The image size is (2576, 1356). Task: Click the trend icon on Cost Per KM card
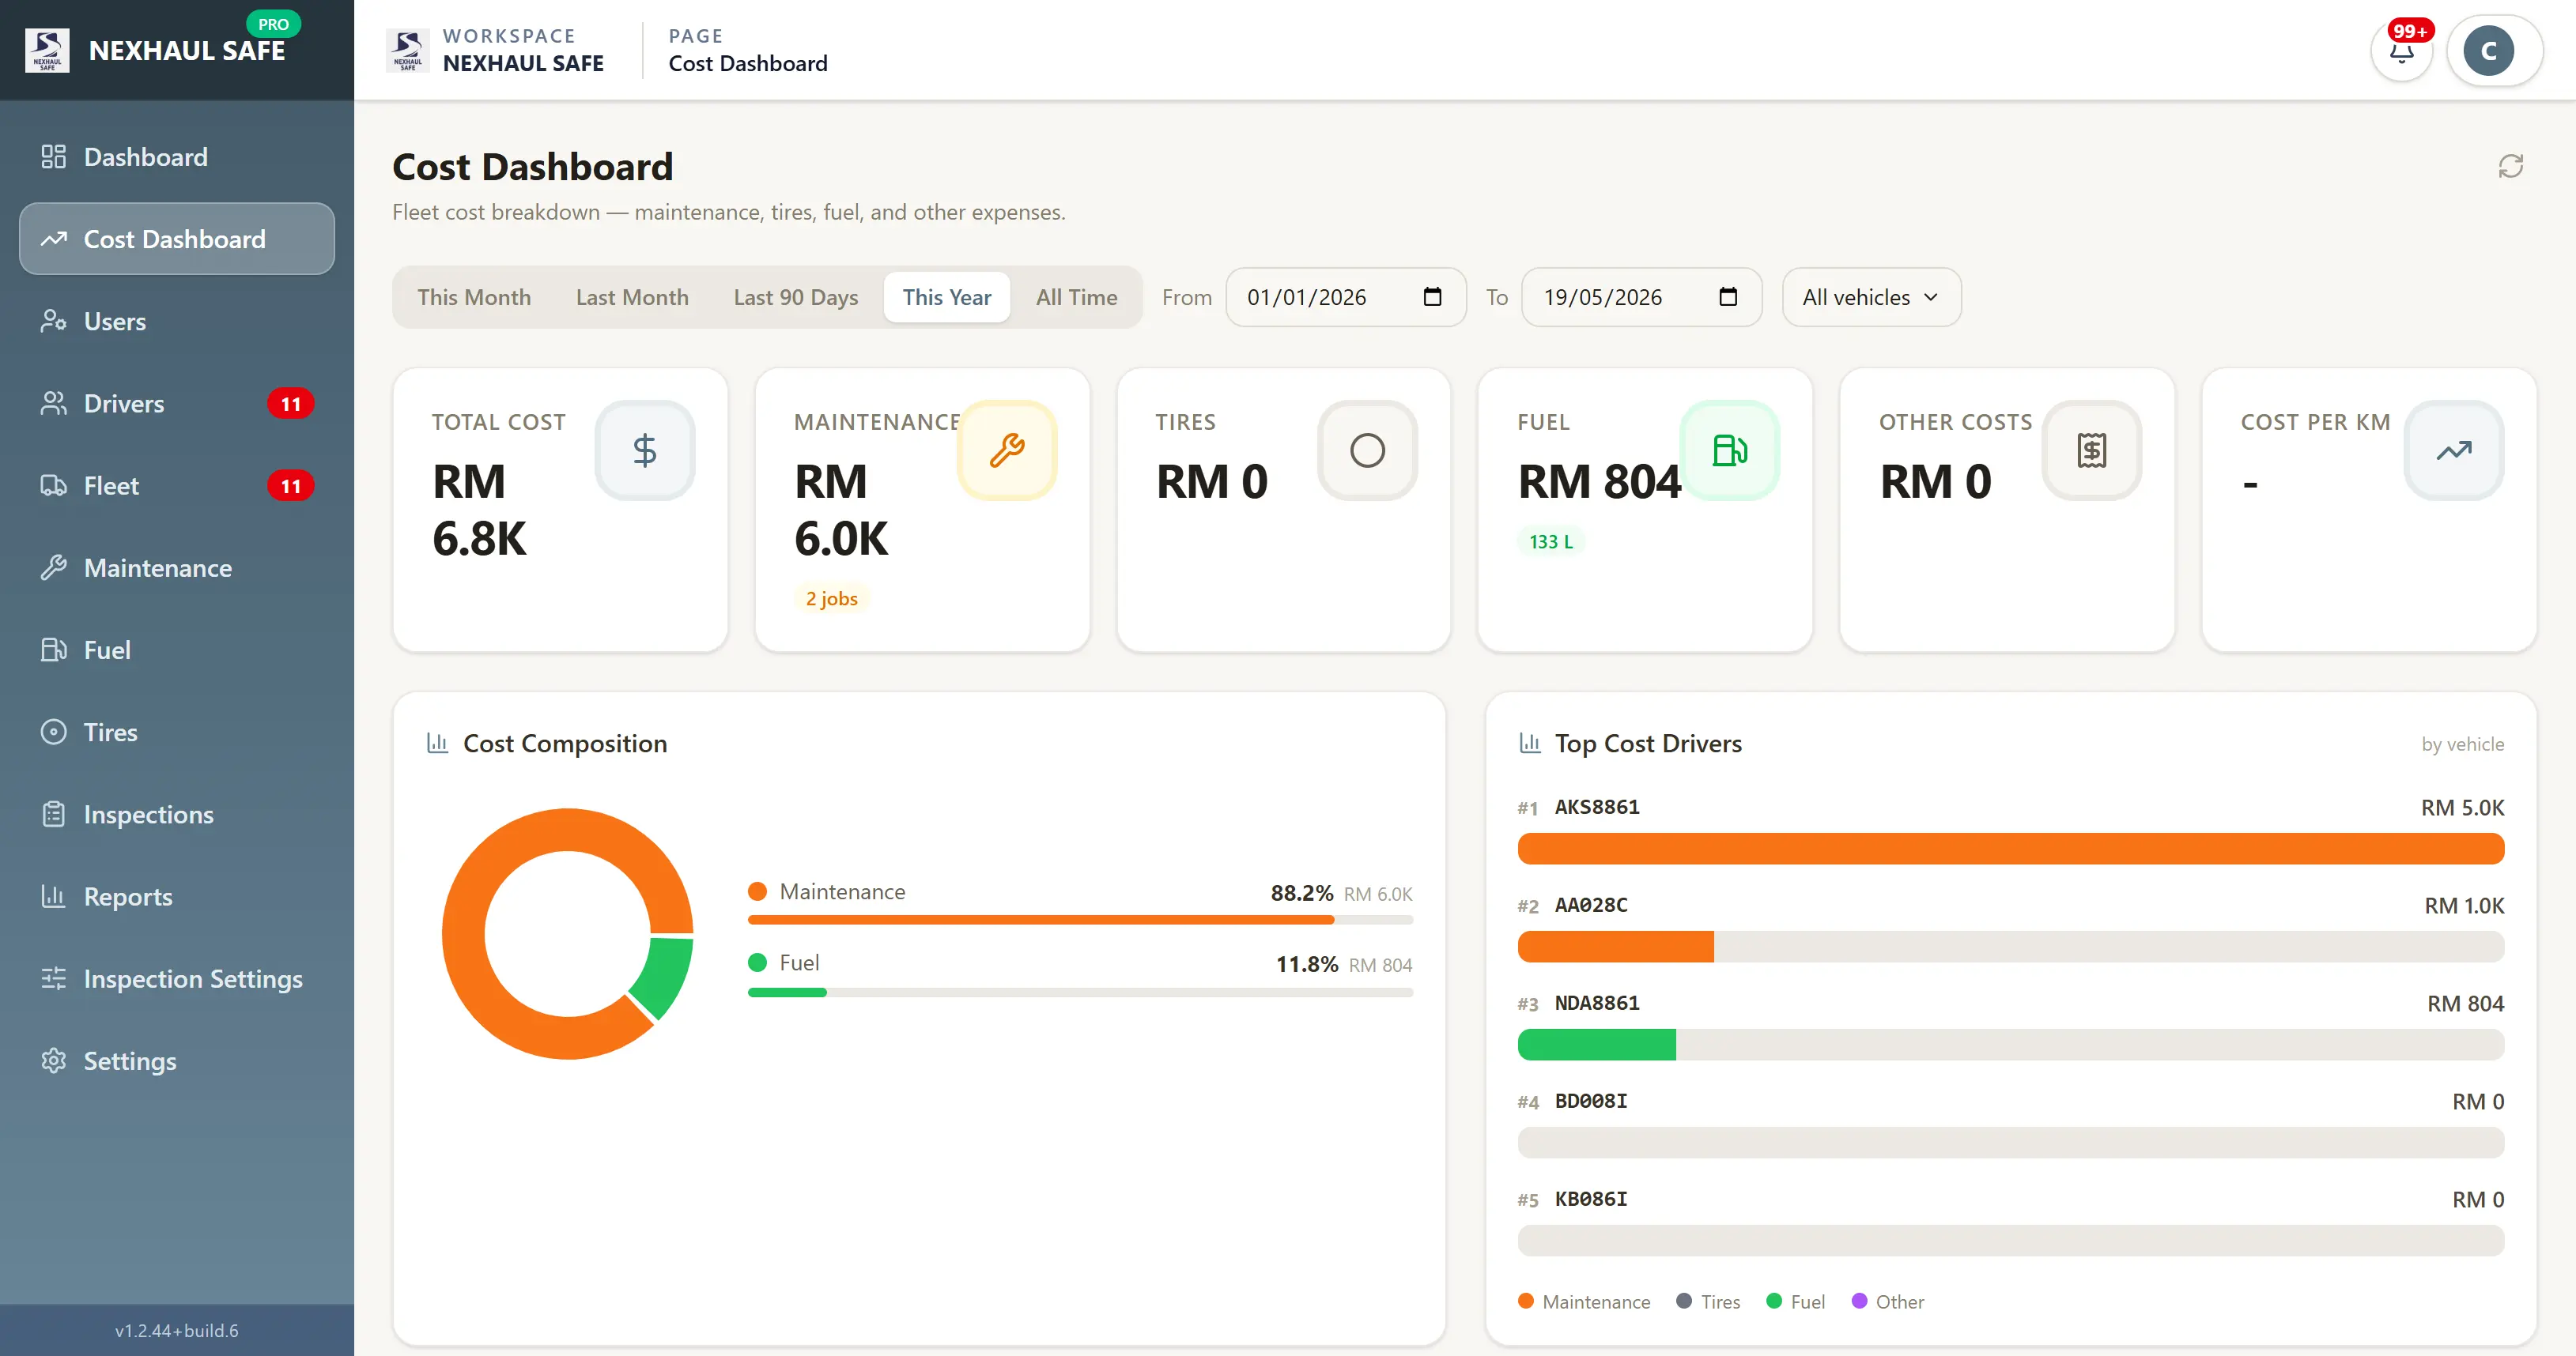tap(2453, 450)
